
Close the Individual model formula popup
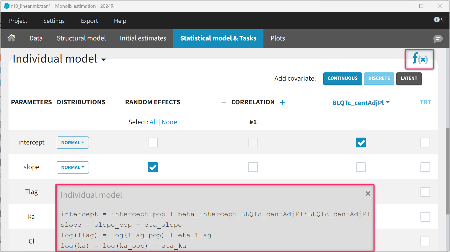368,193
